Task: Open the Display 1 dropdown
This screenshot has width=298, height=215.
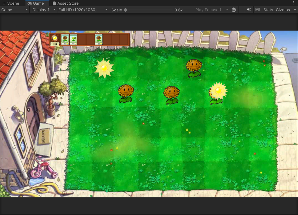Action: pyautogui.click(x=44, y=10)
